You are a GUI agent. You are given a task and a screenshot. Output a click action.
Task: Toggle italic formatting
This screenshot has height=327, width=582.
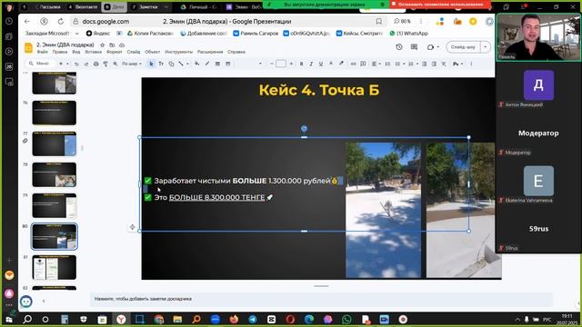[311, 64]
